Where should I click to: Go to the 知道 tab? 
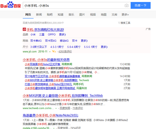click(x=61, y=15)
